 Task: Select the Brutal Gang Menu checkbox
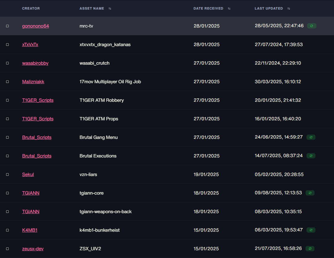click(7, 137)
